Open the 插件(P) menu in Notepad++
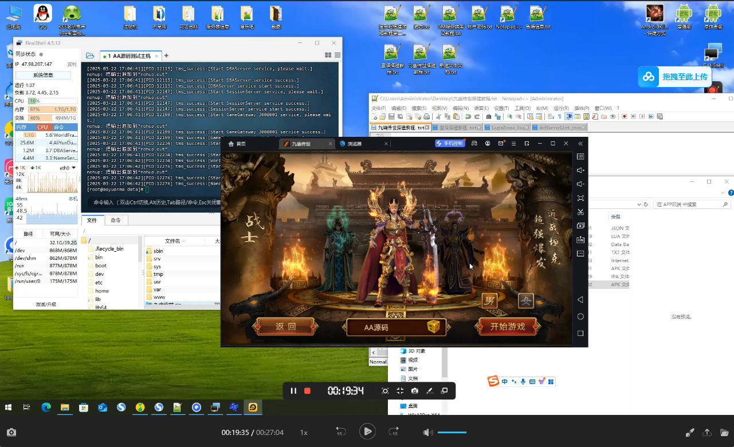This screenshot has height=447, width=734. point(582,108)
